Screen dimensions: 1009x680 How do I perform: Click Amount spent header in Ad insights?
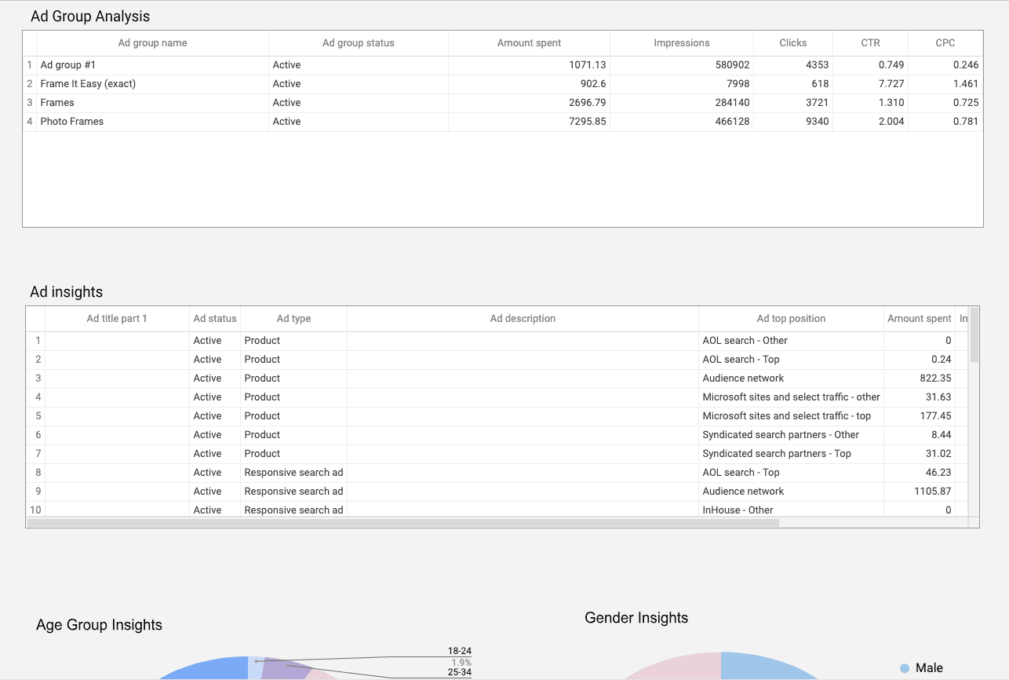tap(920, 319)
